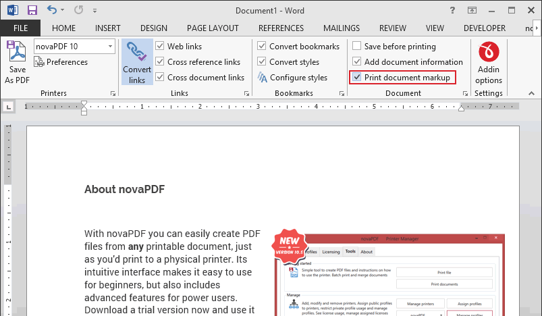This screenshot has height=316, width=542.
Task: Open the FILE tab
Action: click(x=21, y=28)
